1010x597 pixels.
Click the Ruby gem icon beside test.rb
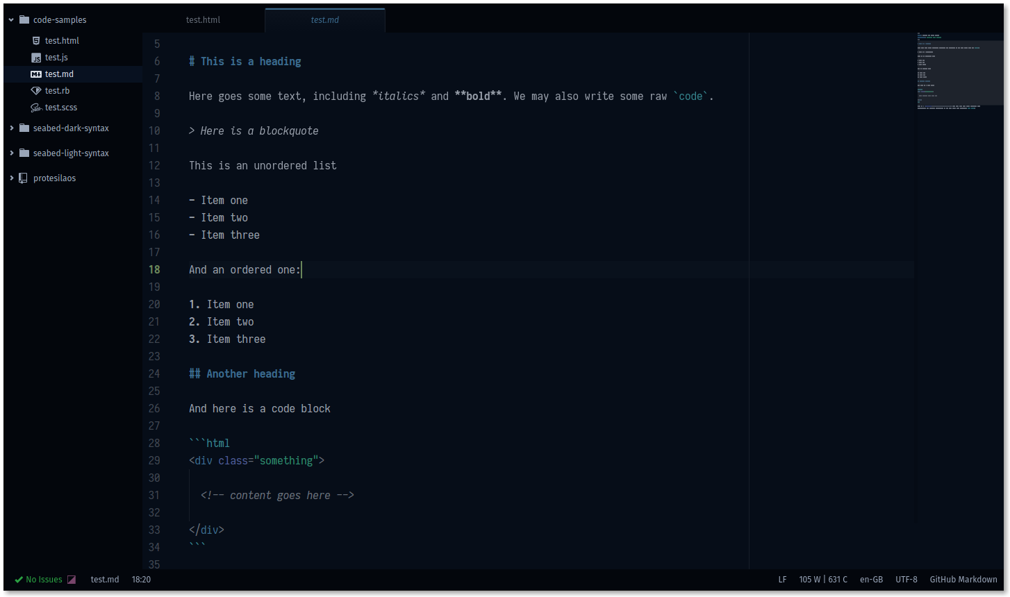[36, 91]
